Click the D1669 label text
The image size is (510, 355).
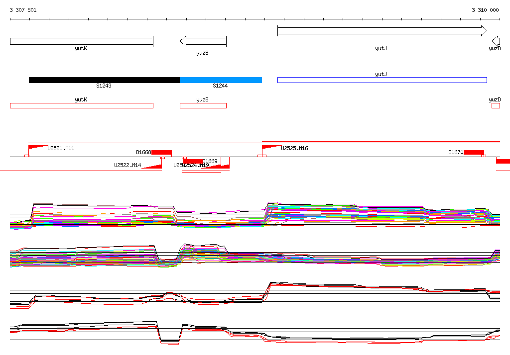tap(210, 162)
